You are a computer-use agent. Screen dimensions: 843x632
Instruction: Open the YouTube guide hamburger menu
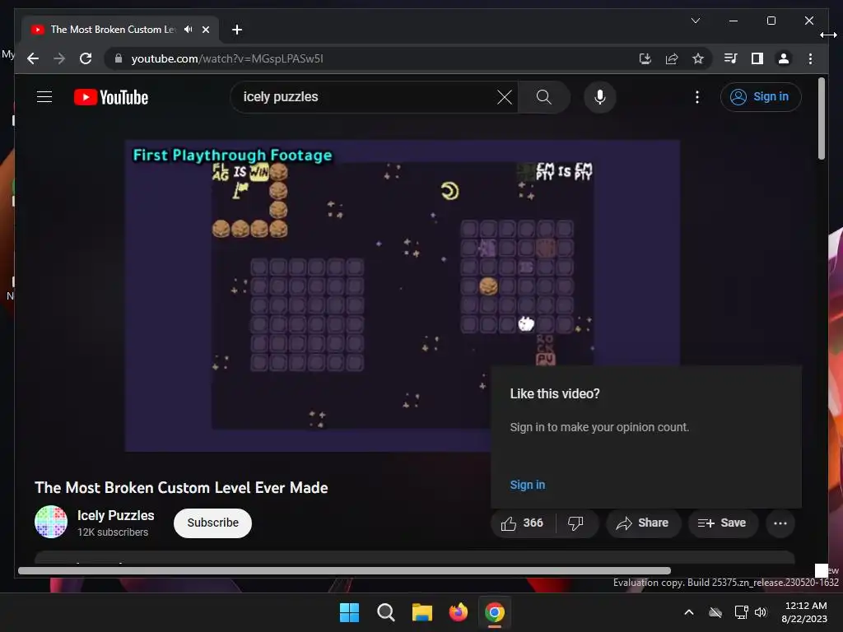click(44, 97)
